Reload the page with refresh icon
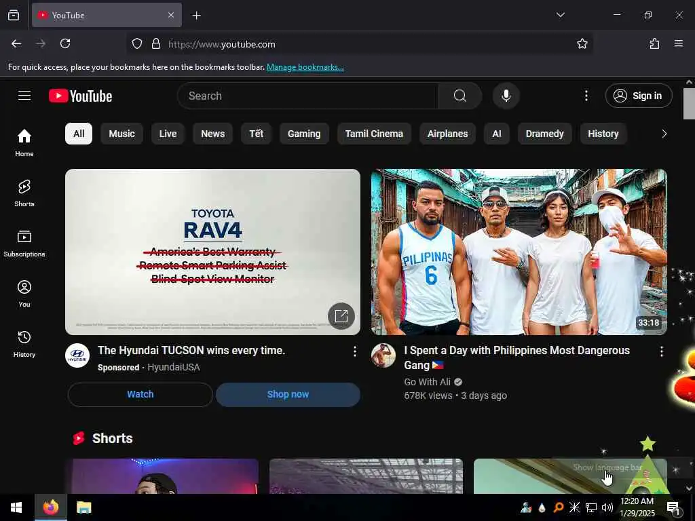This screenshot has width=695, height=521. (x=65, y=43)
